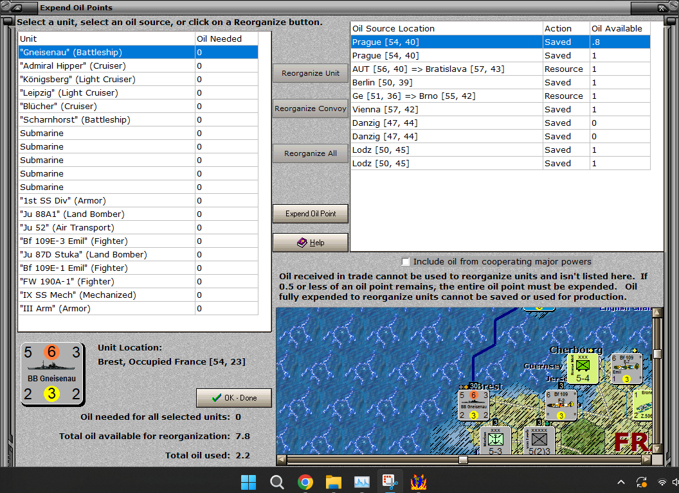
Task: Click the Reorganize Unit button
Action: coord(311,73)
